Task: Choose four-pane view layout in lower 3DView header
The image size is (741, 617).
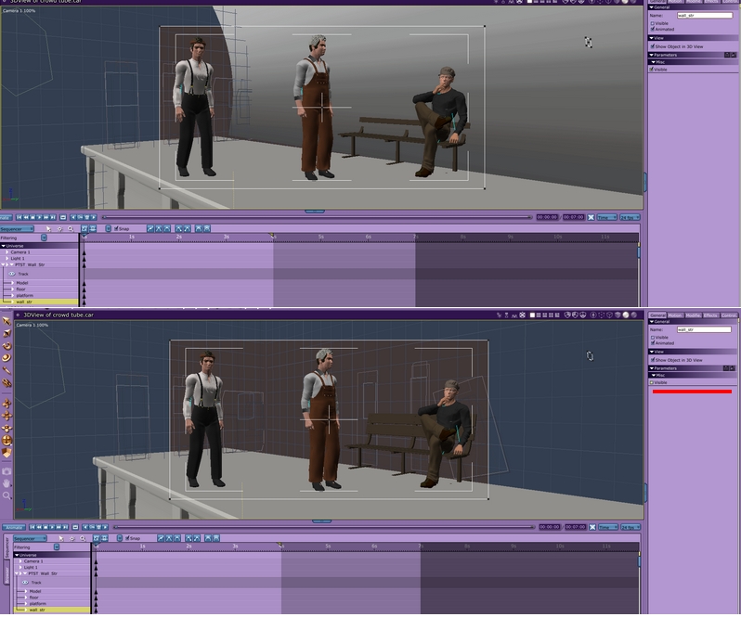Action: (551, 315)
